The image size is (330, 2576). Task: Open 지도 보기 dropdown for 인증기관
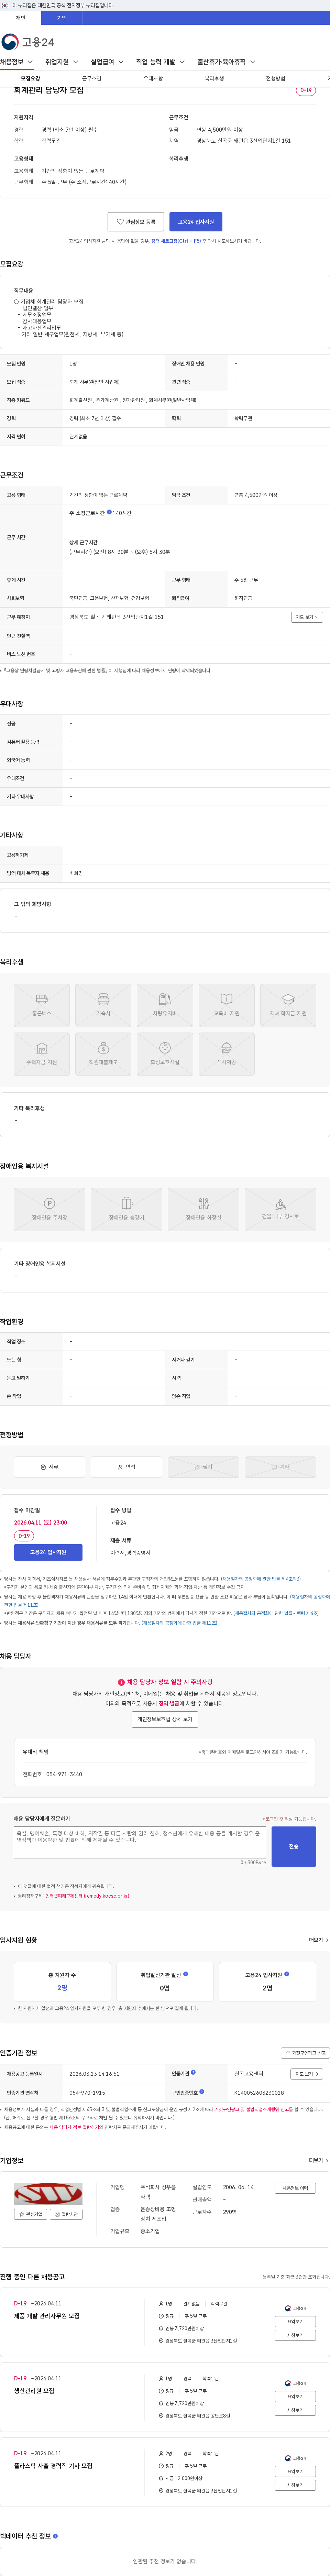click(x=306, y=2074)
